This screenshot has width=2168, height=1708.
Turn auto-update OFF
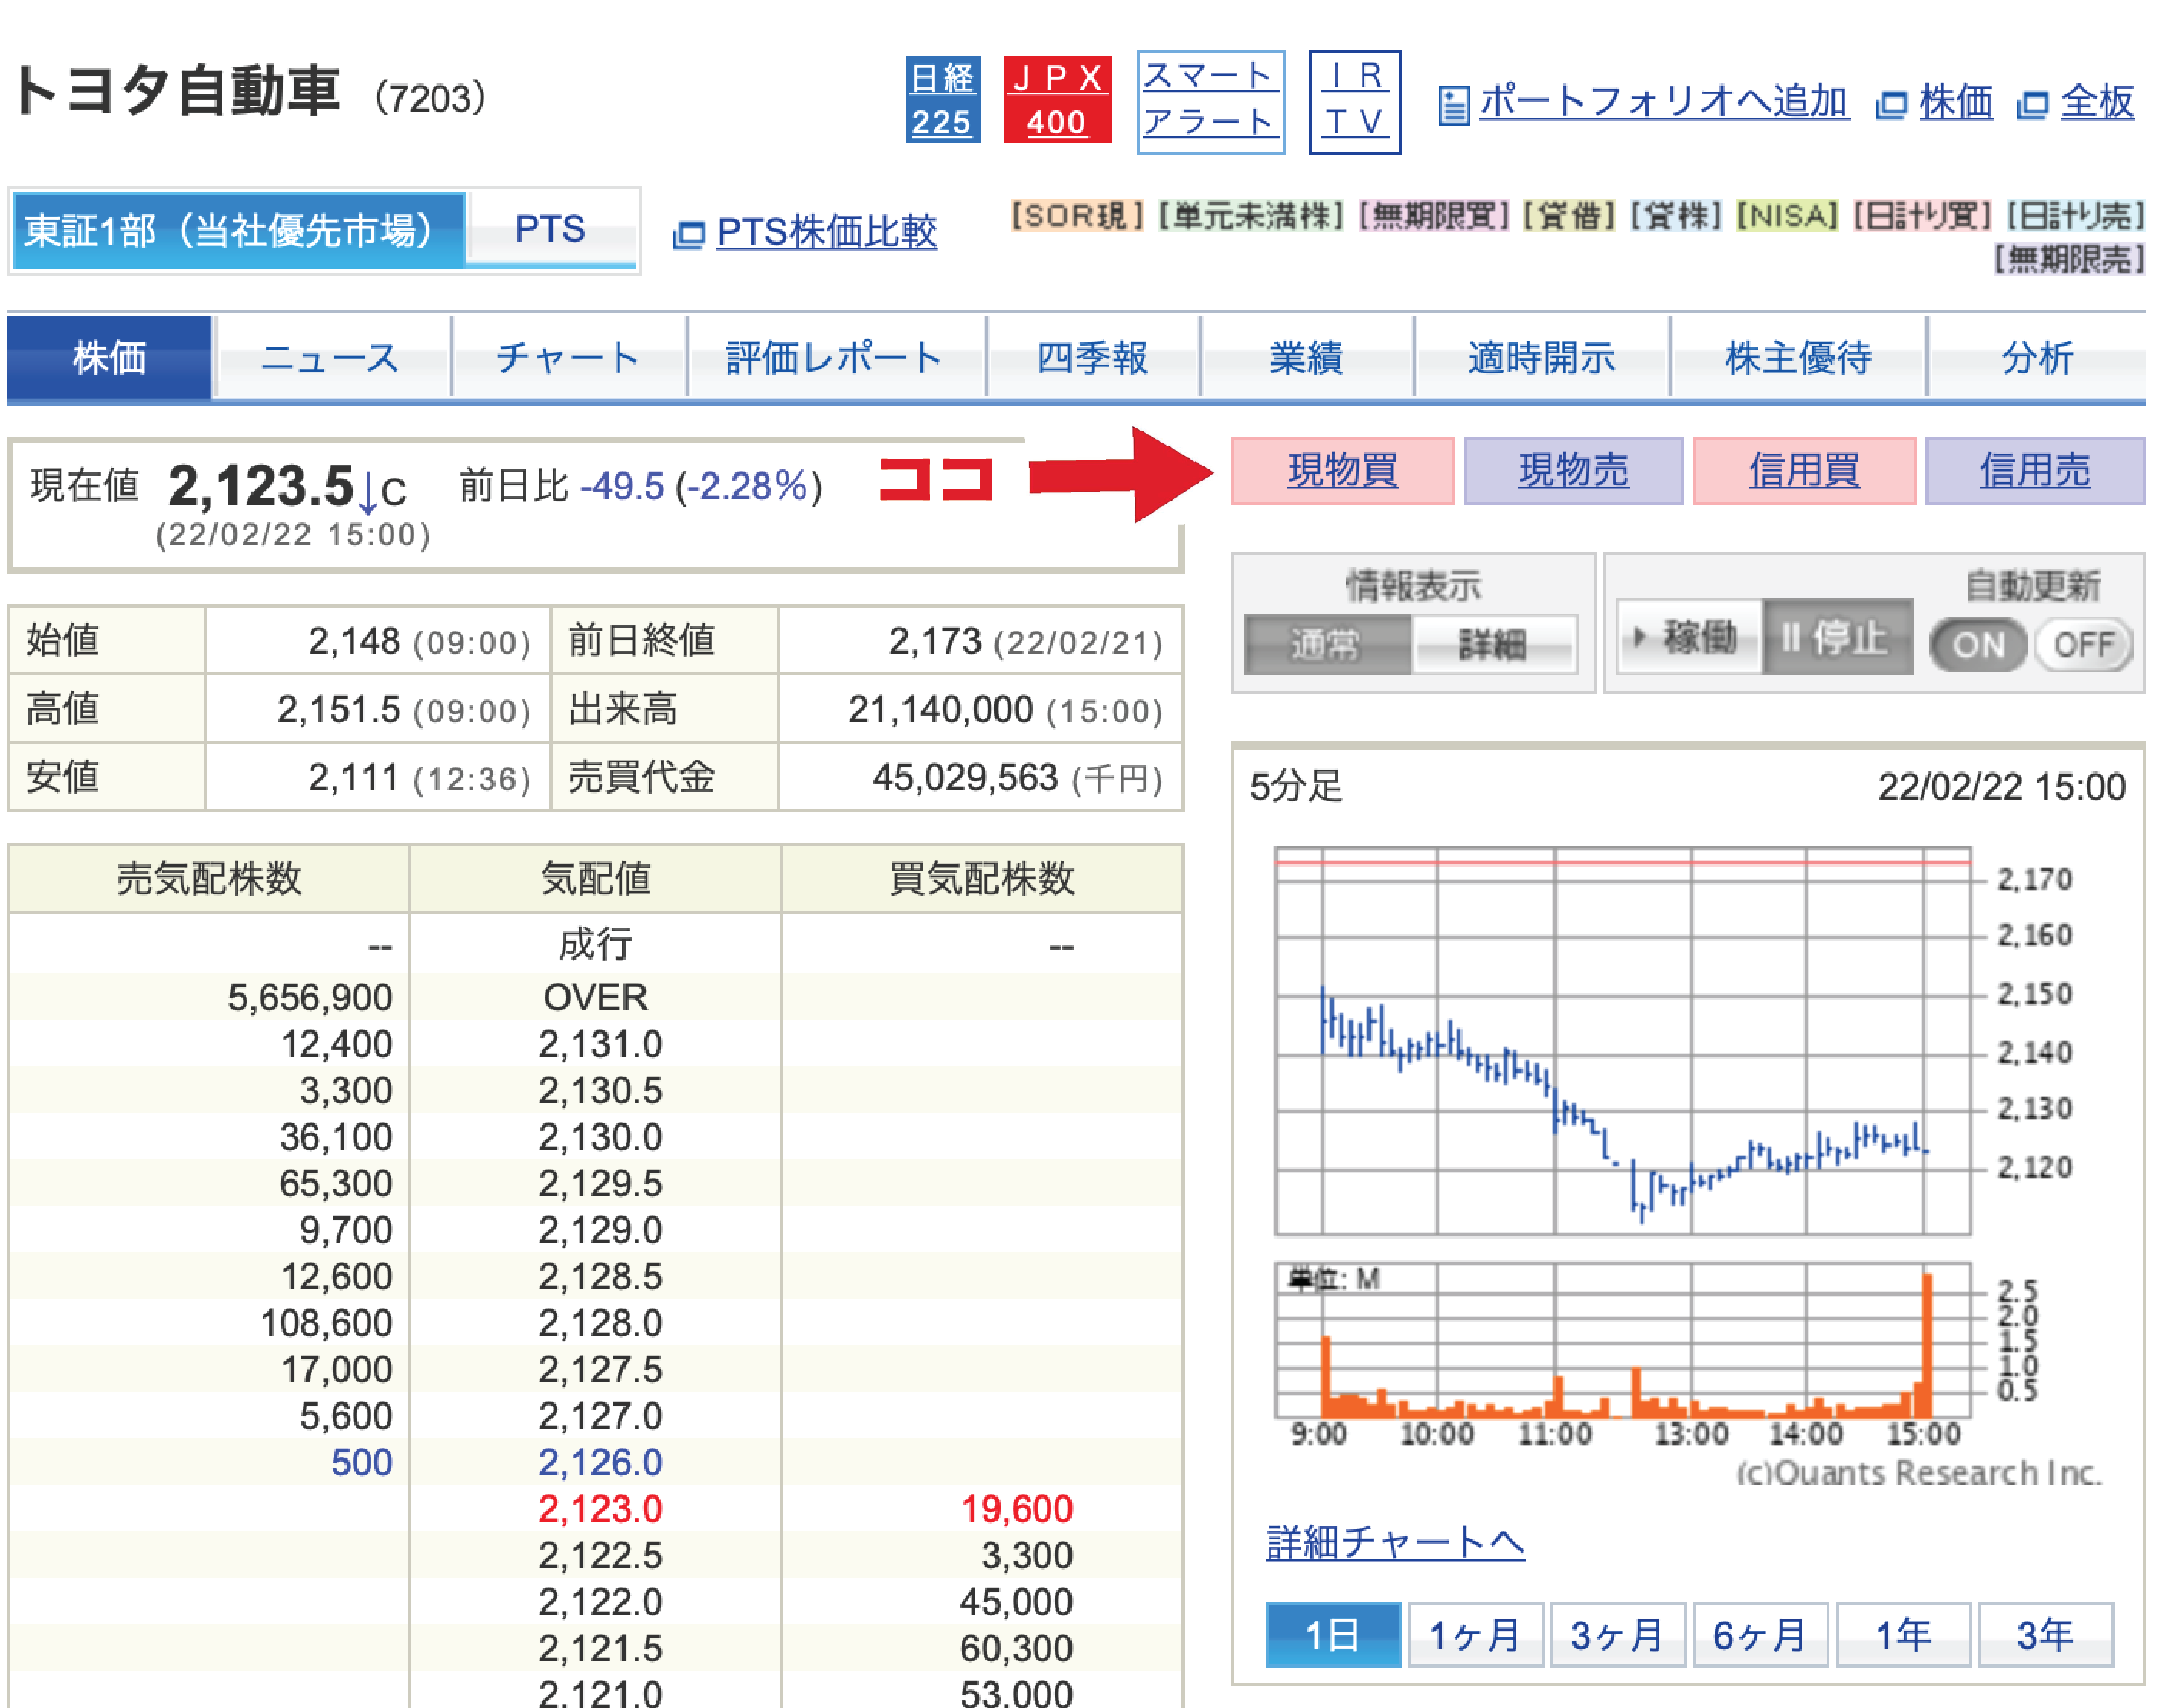pyautogui.click(x=2084, y=644)
